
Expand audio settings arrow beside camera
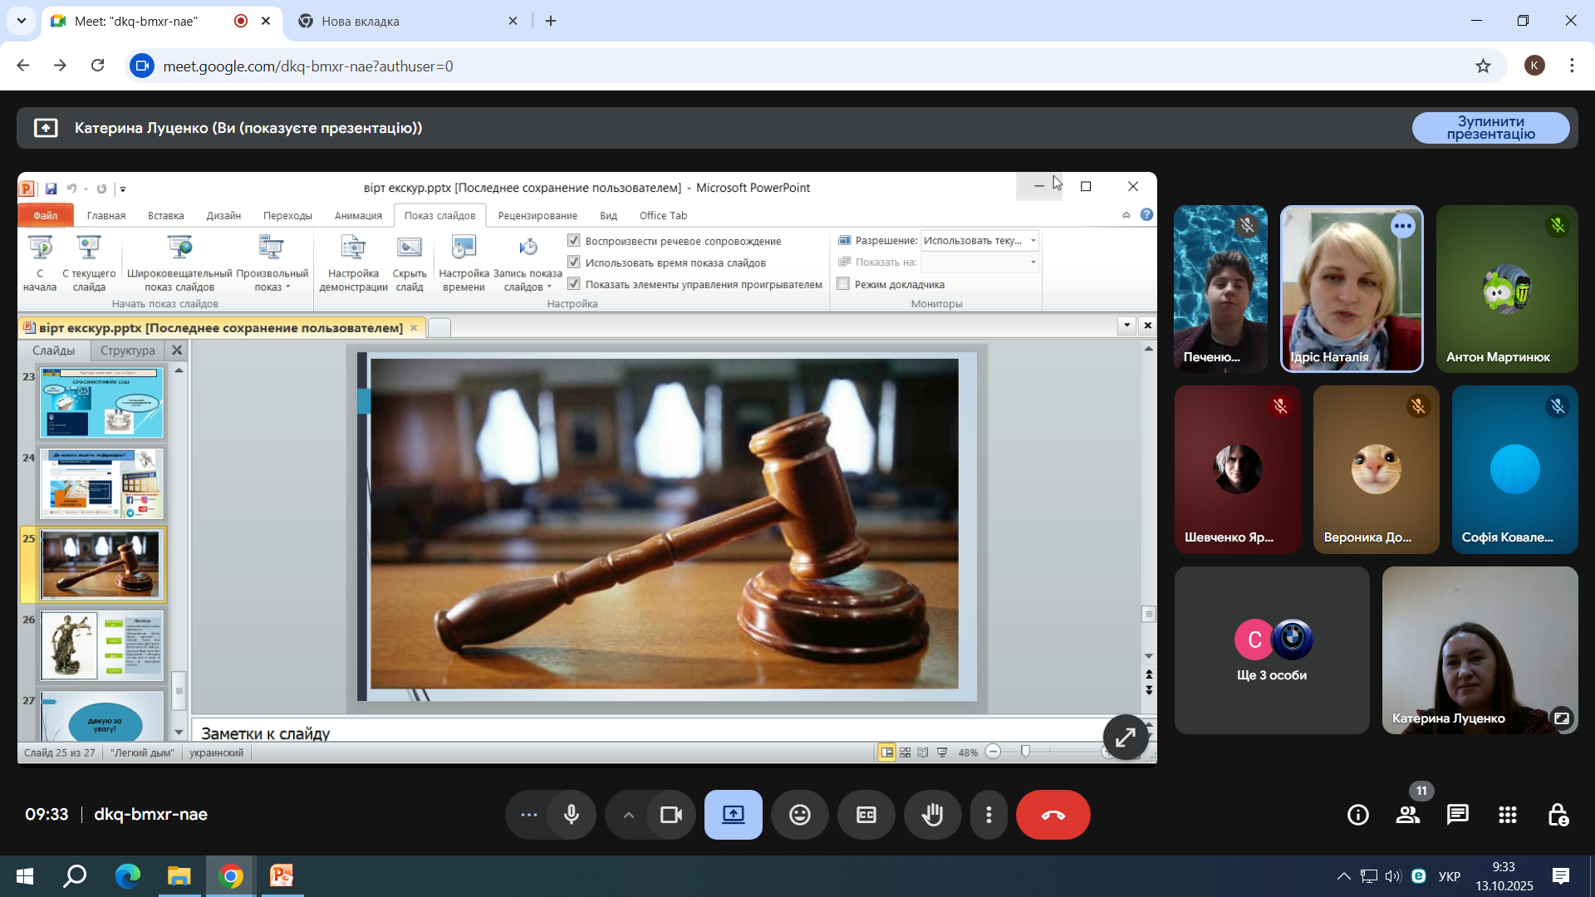[x=629, y=815]
